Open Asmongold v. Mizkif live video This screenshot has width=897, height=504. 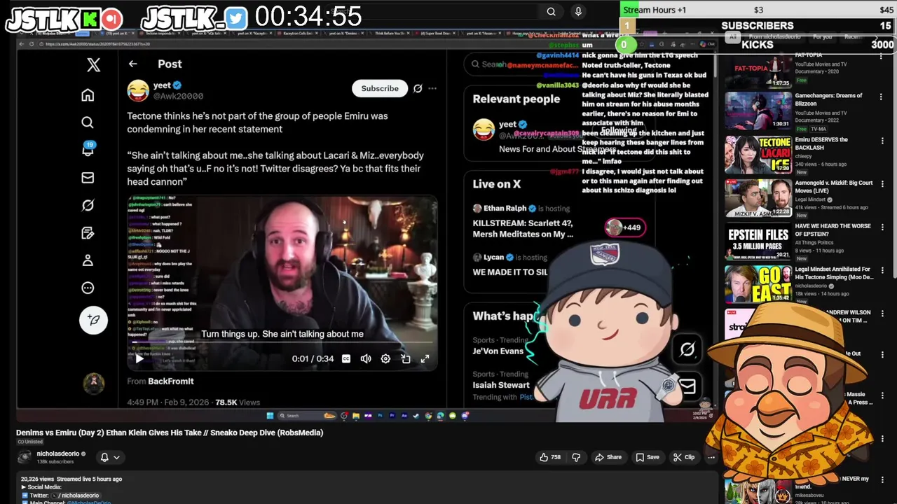[x=834, y=187]
